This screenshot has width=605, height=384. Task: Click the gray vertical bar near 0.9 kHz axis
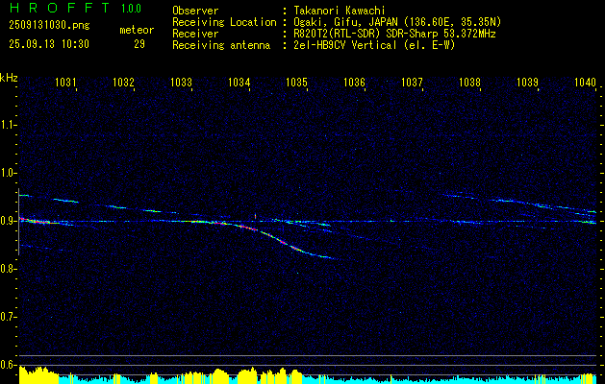(x=18, y=222)
